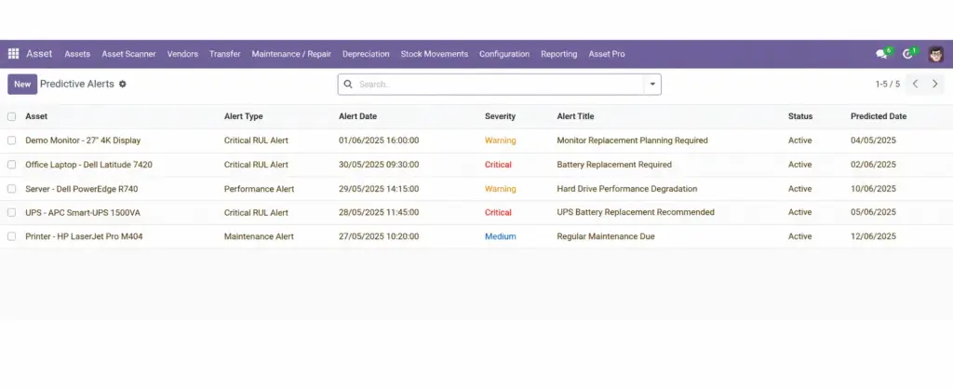Sort by the Predicted Date column header

pos(879,116)
